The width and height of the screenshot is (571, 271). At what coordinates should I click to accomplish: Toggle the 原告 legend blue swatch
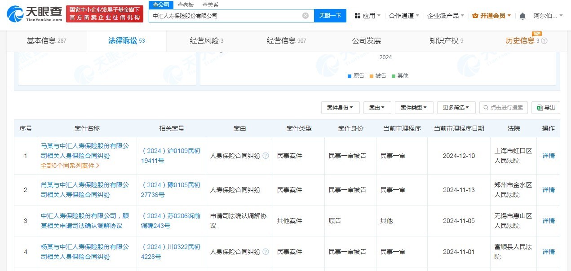[349, 76]
